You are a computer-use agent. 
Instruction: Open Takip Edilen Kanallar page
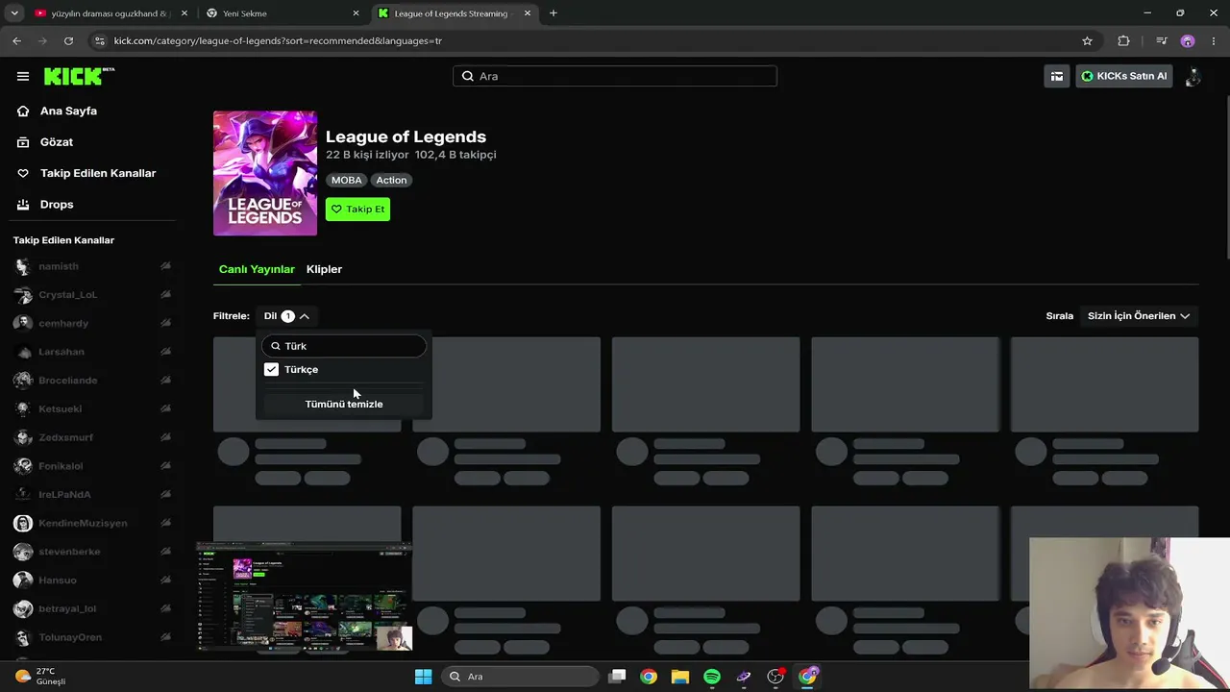click(97, 173)
